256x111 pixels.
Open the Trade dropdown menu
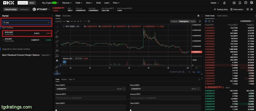click(x=79, y=3)
